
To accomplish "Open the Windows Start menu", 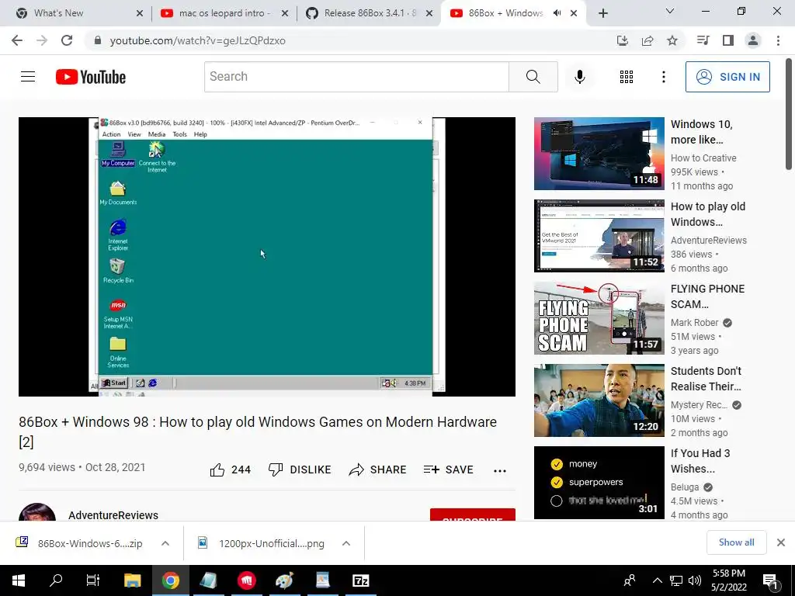I will (x=19, y=580).
